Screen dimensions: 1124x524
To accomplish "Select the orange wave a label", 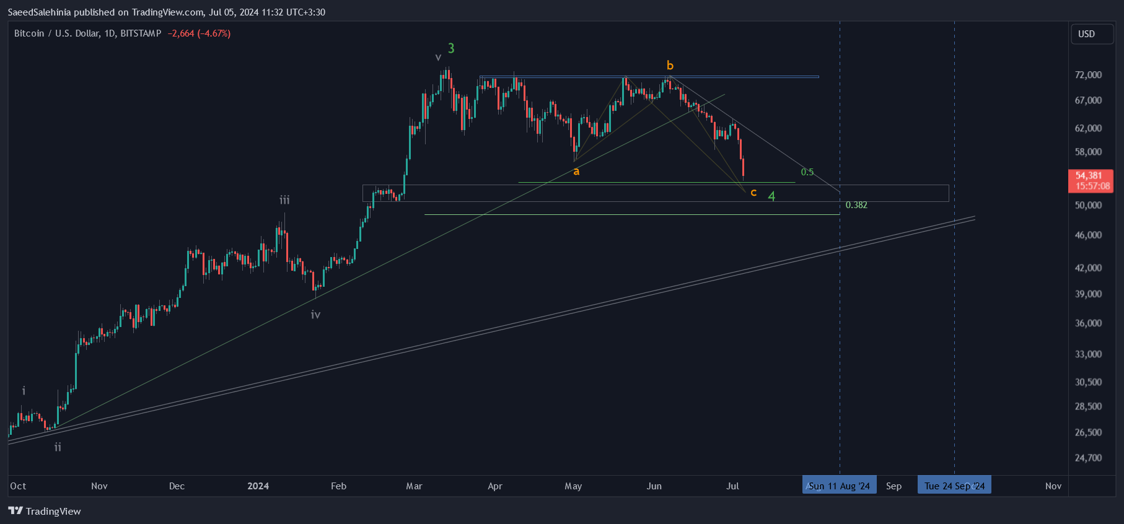I will tap(576, 172).
